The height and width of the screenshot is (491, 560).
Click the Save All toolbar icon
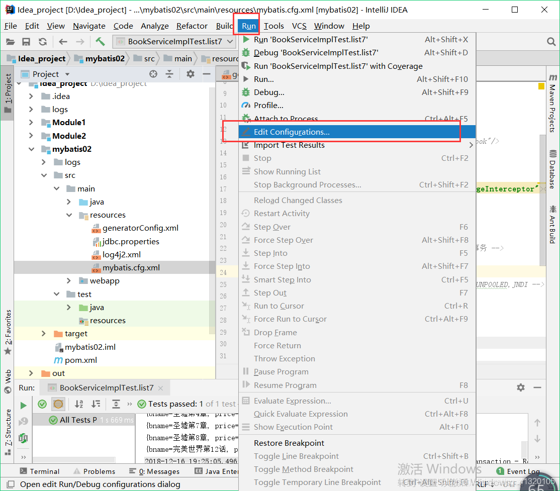(x=26, y=42)
